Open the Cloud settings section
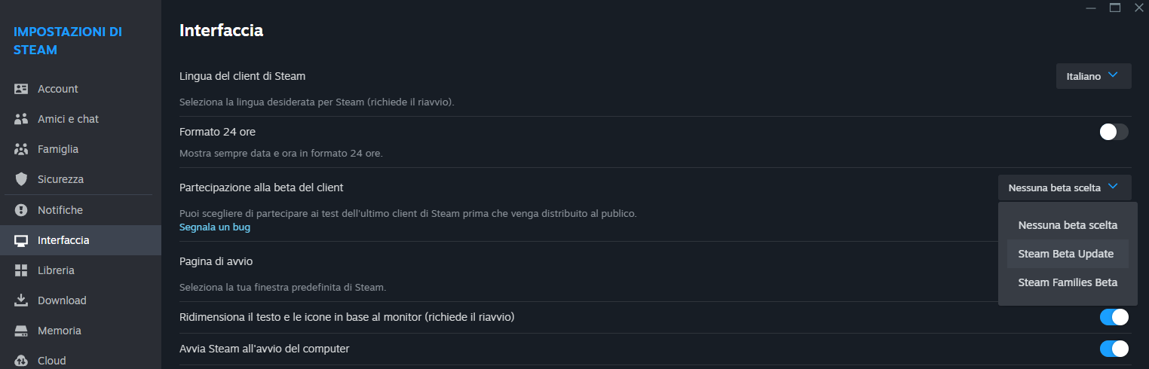1149x369 pixels. coord(51,360)
